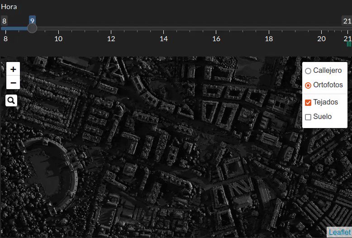The width and height of the screenshot is (352, 238).
Task: Click the 12 tick label on slider
Action: tap(111, 39)
